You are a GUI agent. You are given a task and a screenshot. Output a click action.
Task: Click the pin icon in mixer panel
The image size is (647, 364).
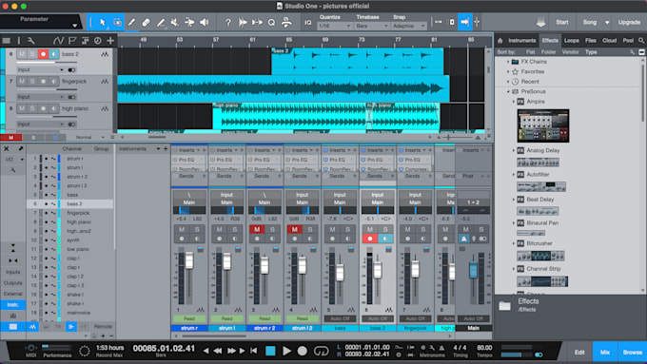[x=20, y=148]
